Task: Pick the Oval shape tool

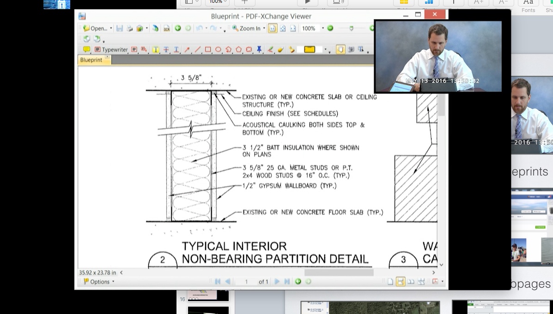Action: (x=218, y=49)
